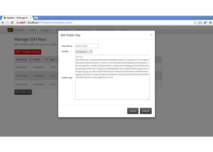213x152 pixels.
Task: Close the Edit Public Key dialog with X
Action: pyautogui.click(x=151, y=35)
